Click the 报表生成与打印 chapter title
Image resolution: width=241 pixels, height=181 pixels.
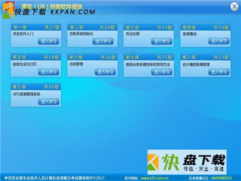tap(25, 64)
